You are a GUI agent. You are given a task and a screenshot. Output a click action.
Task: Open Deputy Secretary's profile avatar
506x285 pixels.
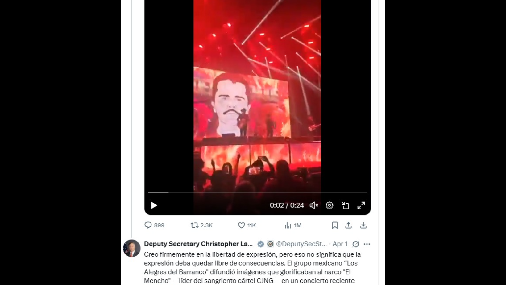[x=132, y=248]
